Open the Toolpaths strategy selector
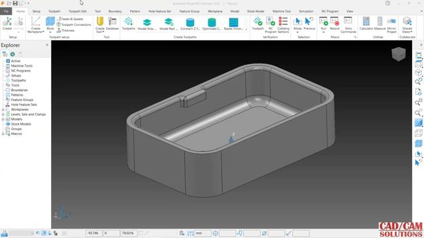The height and width of the screenshot is (238, 424). pos(129,23)
